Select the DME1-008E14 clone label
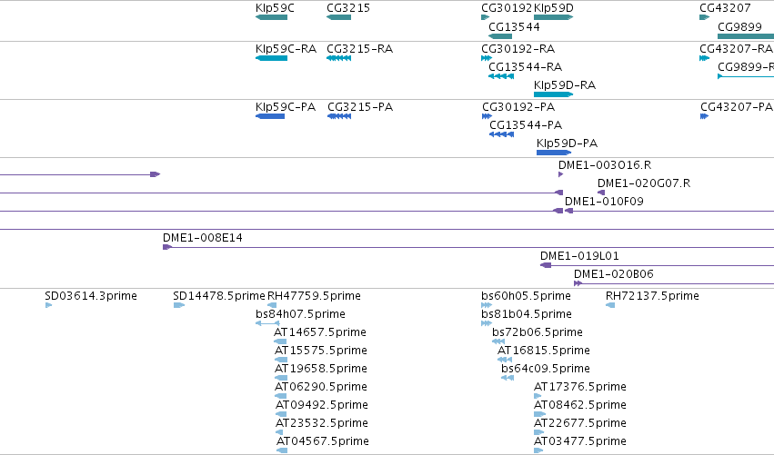This screenshot has width=774, height=455. 203,238
